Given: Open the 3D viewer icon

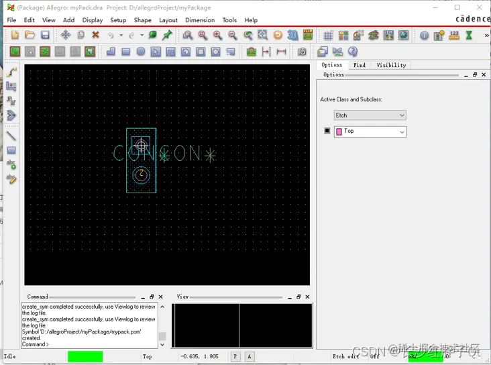Looking at the screenshot, I should (x=292, y=35).
